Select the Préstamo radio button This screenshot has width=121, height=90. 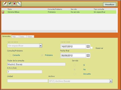coord(42,55)
